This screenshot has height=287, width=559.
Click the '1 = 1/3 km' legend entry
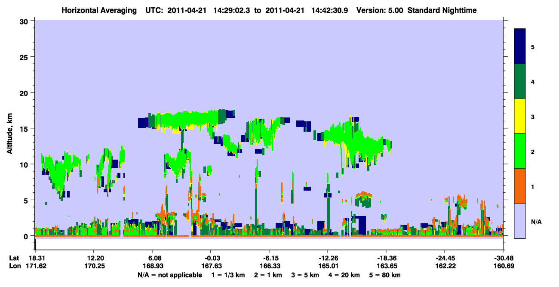(228, 275)
